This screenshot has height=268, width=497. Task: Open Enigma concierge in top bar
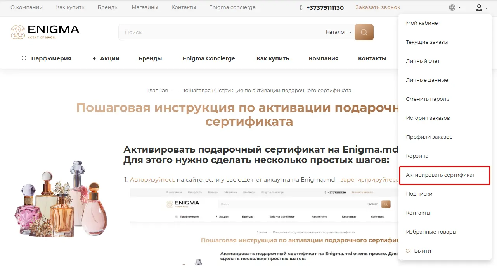pos(232,7)
